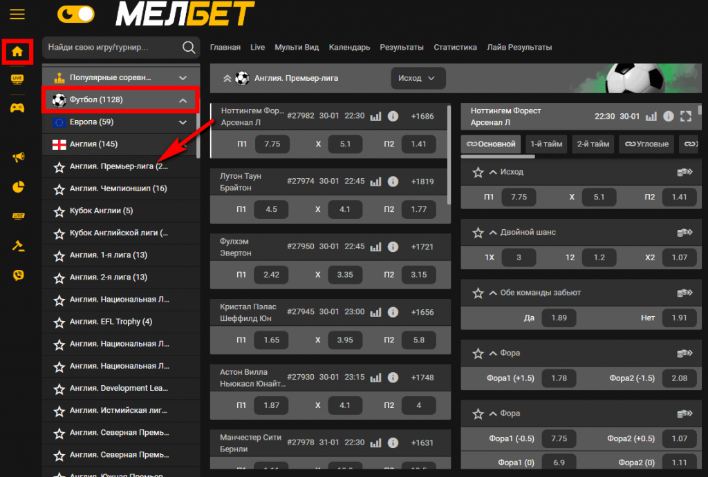The width and height of the screenshot is (708, 477).
Task: Collapse Обе команды забьют market
Action: [493, 293]
